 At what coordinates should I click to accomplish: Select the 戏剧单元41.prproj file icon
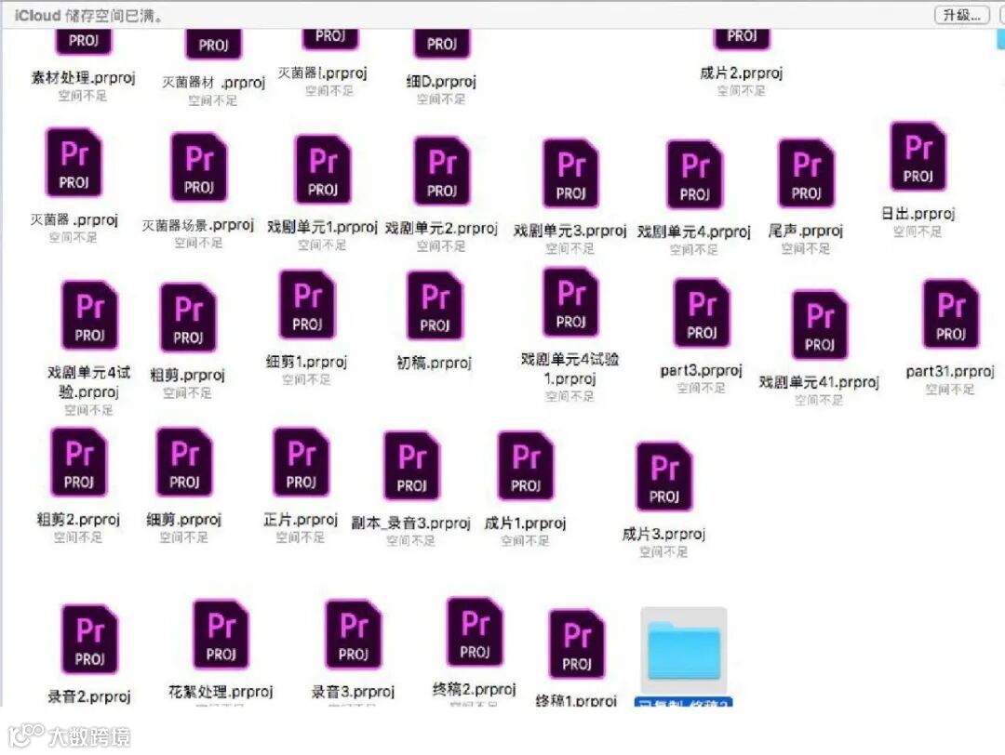pyautogui.click(x=820, y=325)
